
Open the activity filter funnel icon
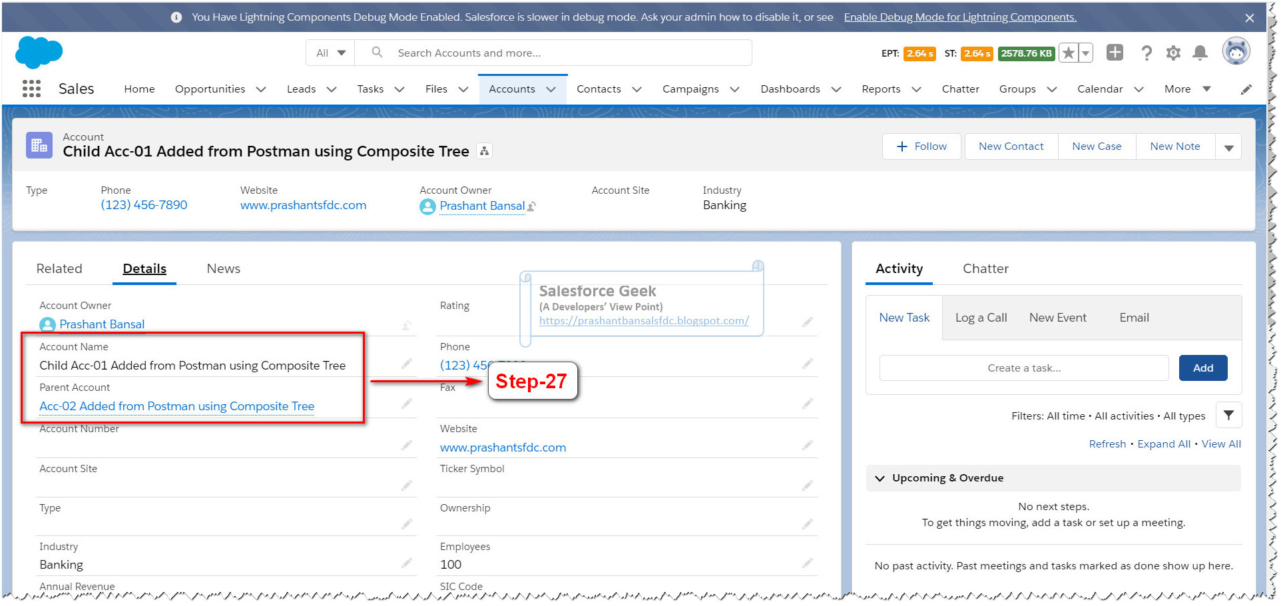point(1228,415)
